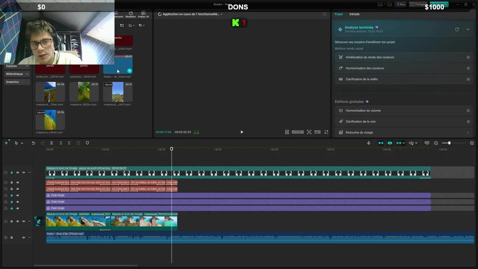Hide the photo de profil track

18,173
